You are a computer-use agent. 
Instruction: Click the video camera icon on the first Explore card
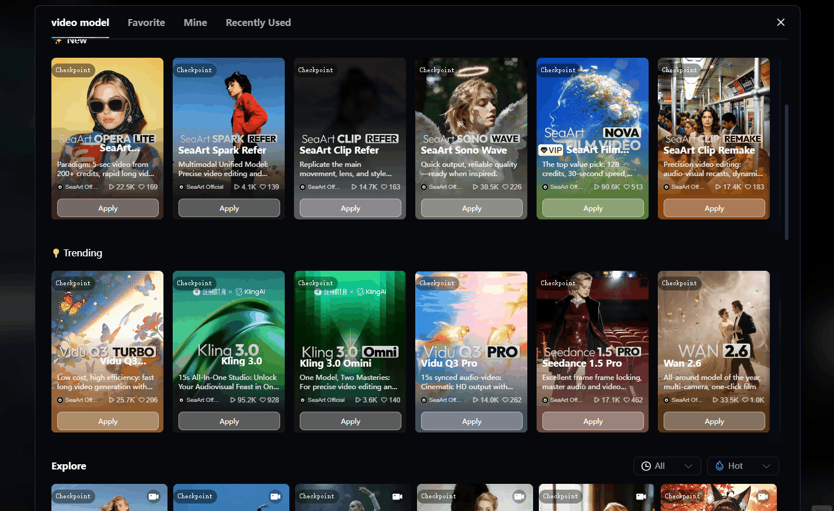[154, 496]
